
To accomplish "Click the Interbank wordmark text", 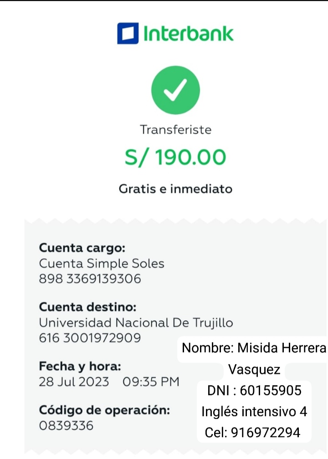I will tap(188, 34).
